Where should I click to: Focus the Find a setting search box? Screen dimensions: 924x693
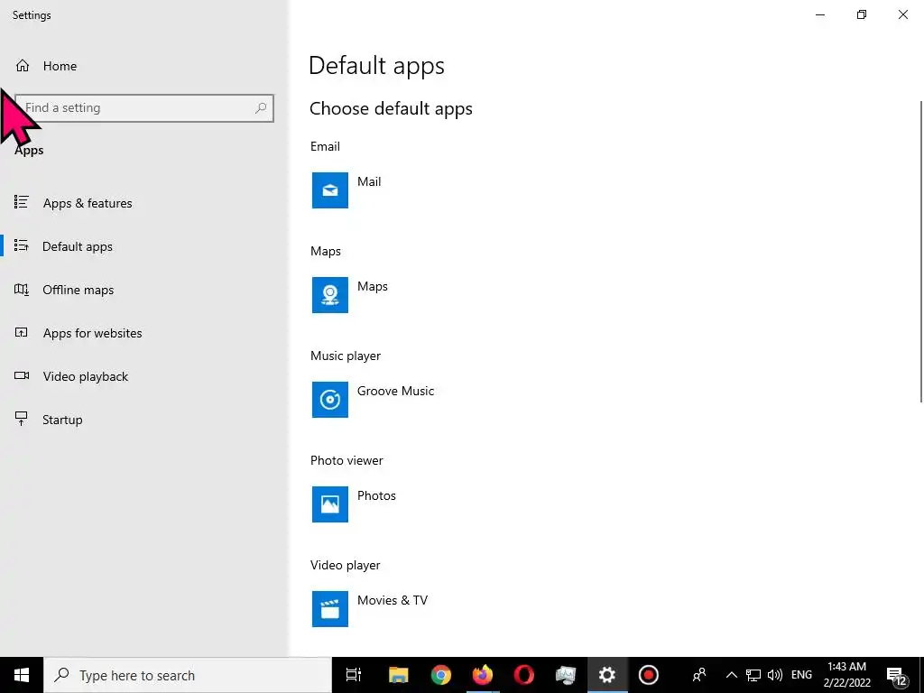click(x=144, y=108)
